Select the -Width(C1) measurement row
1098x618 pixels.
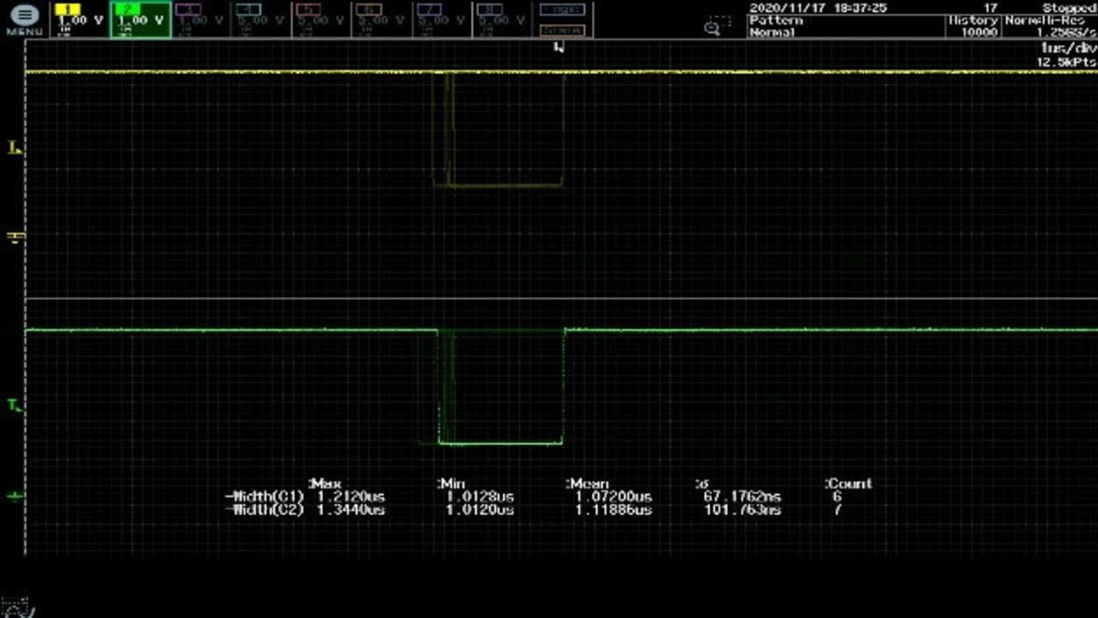tap(266, 496)
